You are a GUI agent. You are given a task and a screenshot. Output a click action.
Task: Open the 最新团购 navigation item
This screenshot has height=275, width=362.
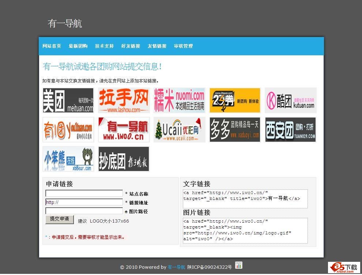click(x=78, y=46)
